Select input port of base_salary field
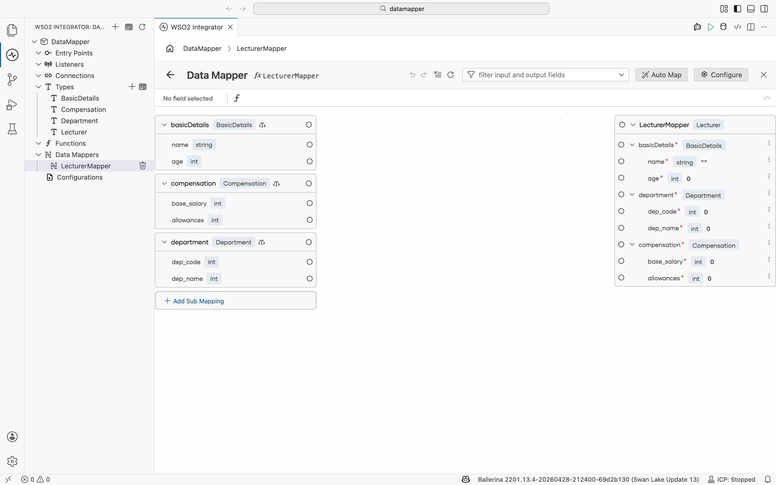 tap(309, 203)
